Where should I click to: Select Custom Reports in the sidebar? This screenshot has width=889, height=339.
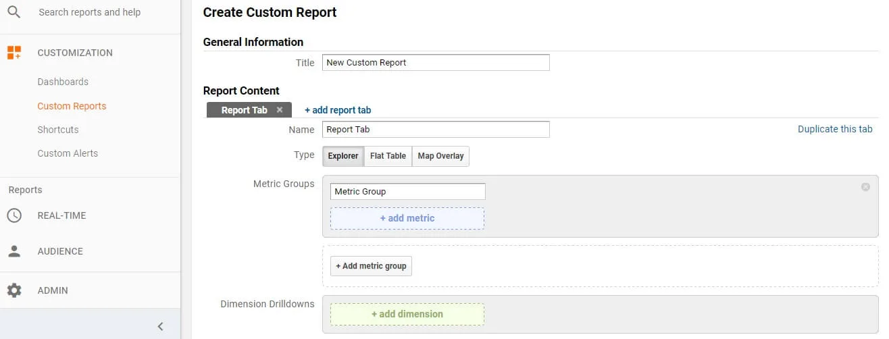72,106
